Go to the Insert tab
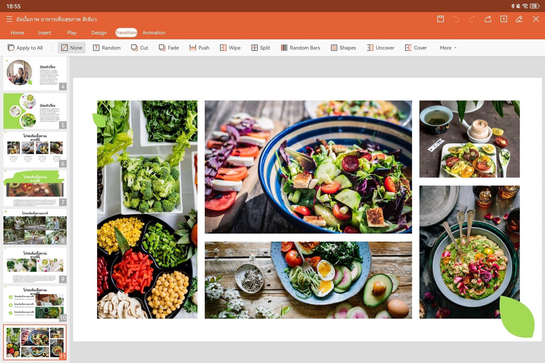 pos(44,33)
